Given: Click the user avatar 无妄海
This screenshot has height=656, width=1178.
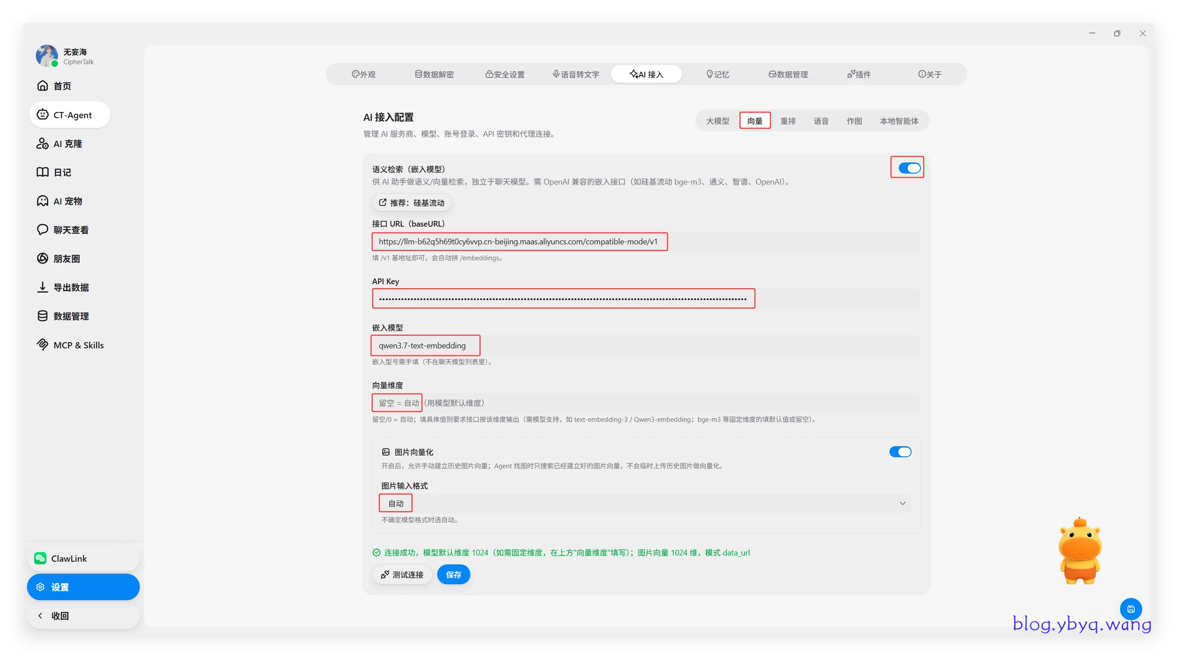Looking at the screenshot, I should tap(47, 56).
